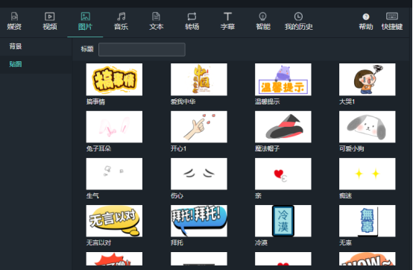The image size is (413, 270).
Task: Click the 搞事情 caption text
Action: pos(95,101)
